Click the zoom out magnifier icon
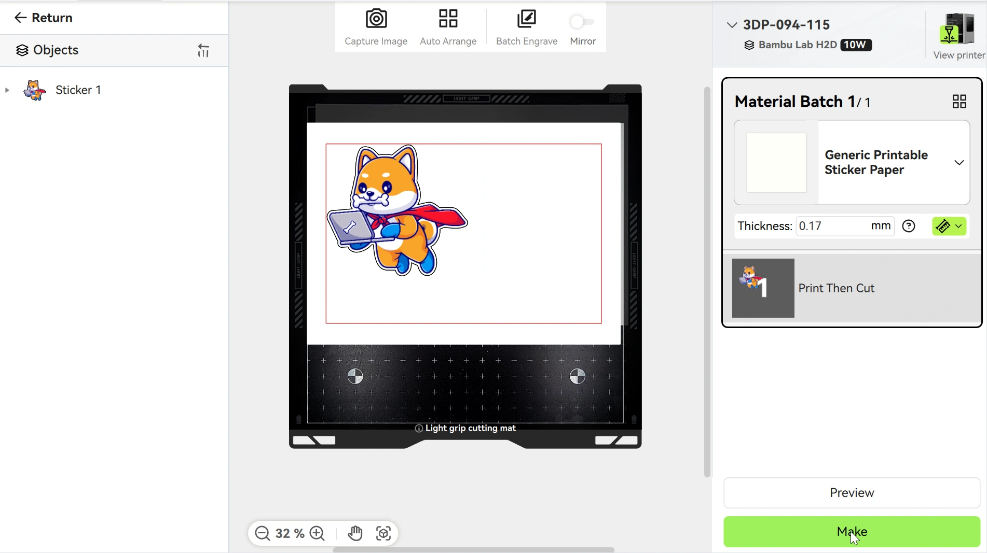This screenshot has height=553, width=987. coord(263,533)
